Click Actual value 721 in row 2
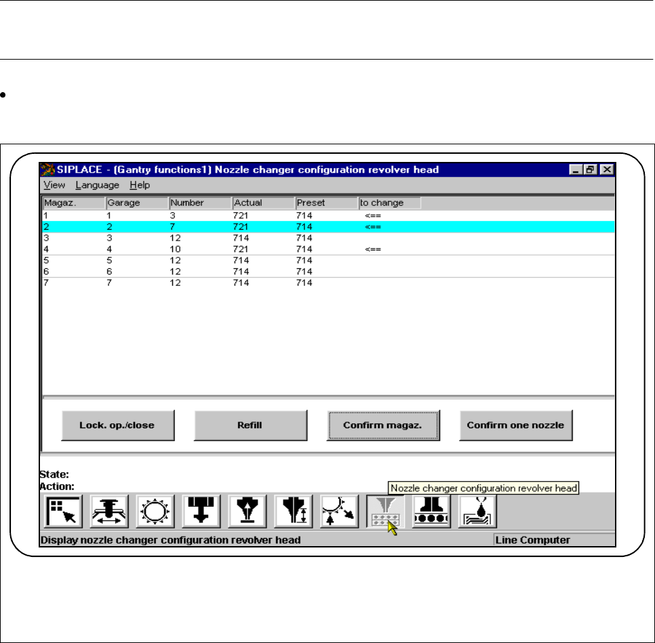Screen dimensions: 655x643 point(241,227)
